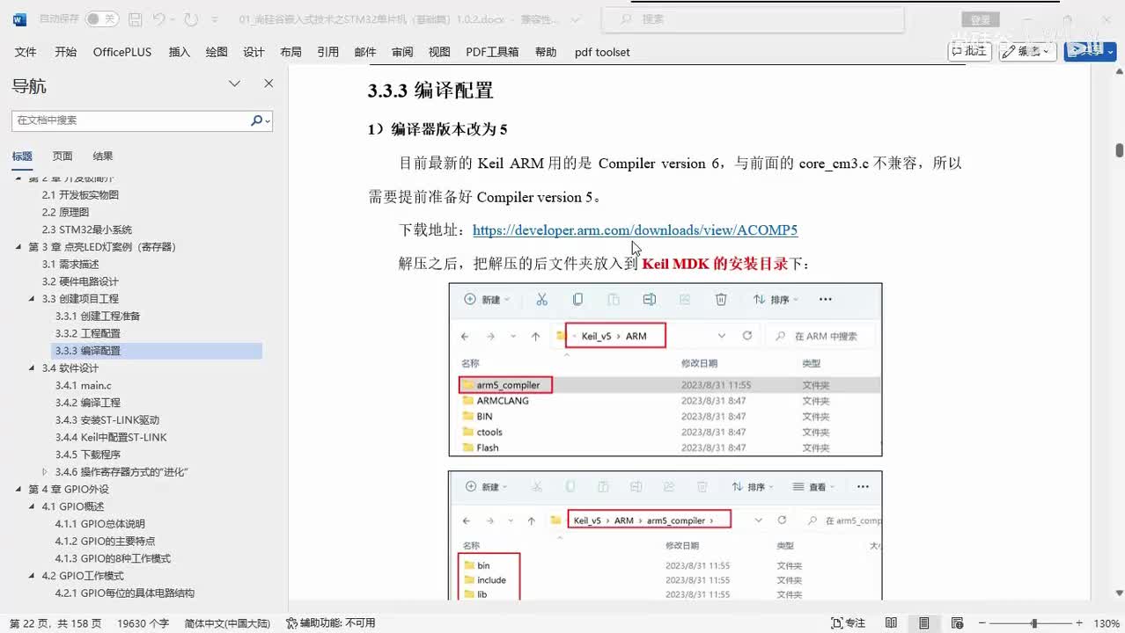Click the 第 22 页 page count in status bar
The height and width of the screenshot is (633, 1125).
click(55, 622)
